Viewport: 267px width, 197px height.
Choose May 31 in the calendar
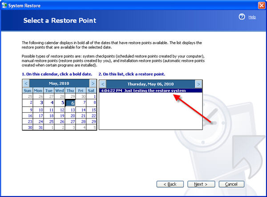(x=41, y=127)
